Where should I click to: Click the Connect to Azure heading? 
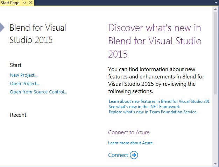coord(129,132)
